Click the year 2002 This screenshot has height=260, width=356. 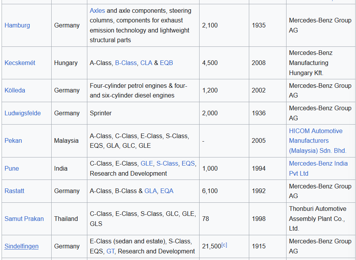click(259, 90)
